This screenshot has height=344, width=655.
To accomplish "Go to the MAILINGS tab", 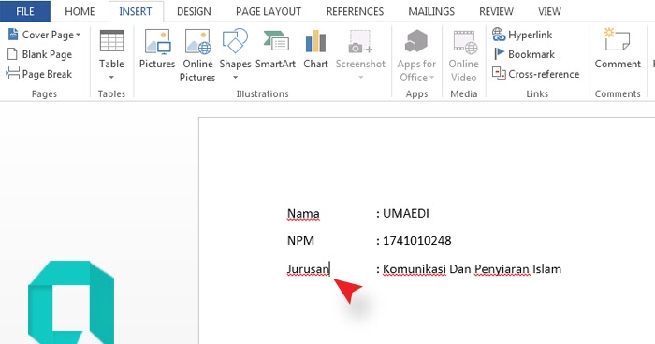I will [x=431, y=11].
